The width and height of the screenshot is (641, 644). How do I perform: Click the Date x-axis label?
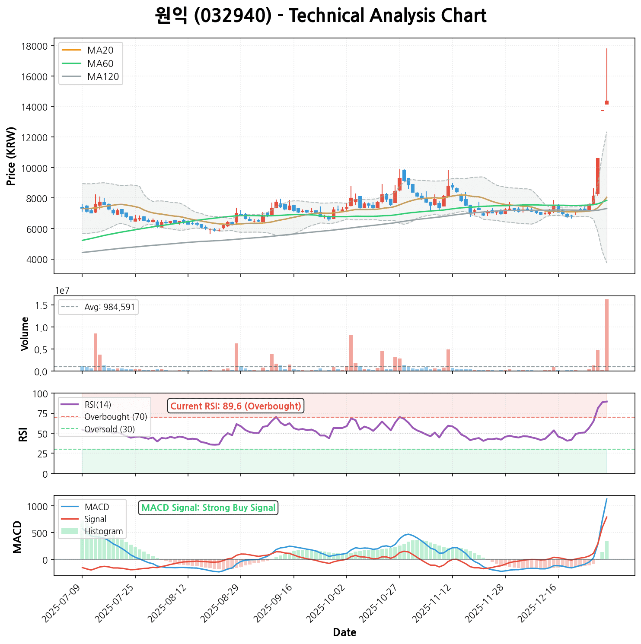click(344, 633)
